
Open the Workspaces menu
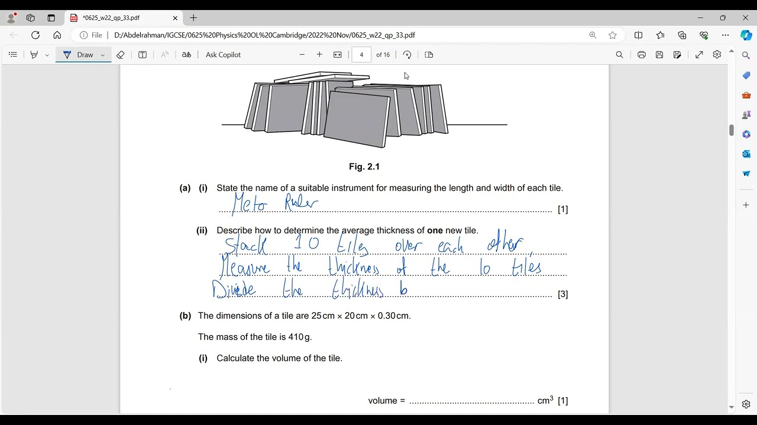click(x=31, y=18)
